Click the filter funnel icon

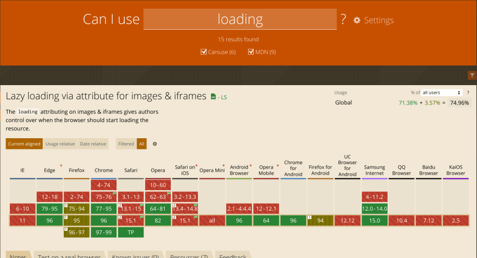click(472, 75)
